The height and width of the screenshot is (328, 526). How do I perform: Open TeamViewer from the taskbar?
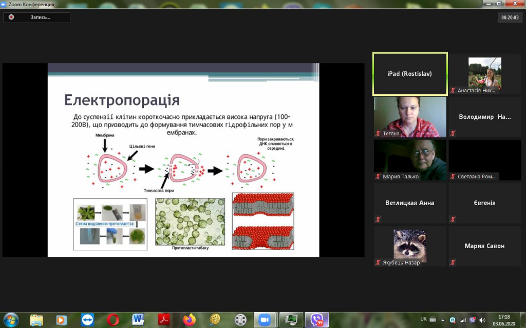tap(87, 320)
